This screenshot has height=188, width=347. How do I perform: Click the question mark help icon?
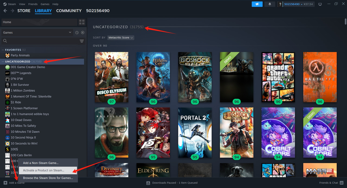[280, 4]
